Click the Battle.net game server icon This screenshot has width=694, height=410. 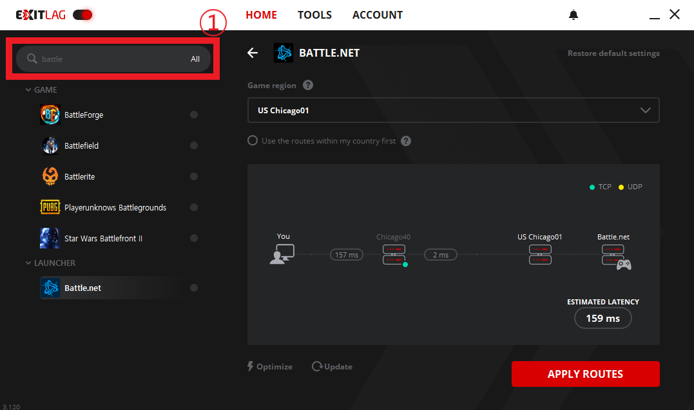(x=616, y=257)
